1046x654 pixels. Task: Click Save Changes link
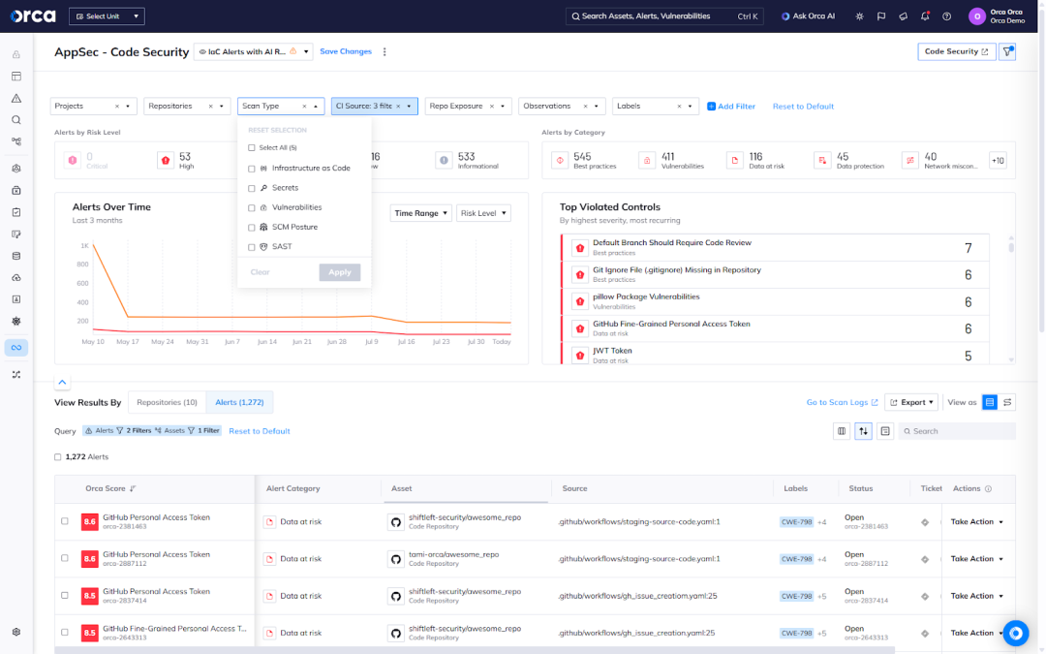tap(346, 51)
